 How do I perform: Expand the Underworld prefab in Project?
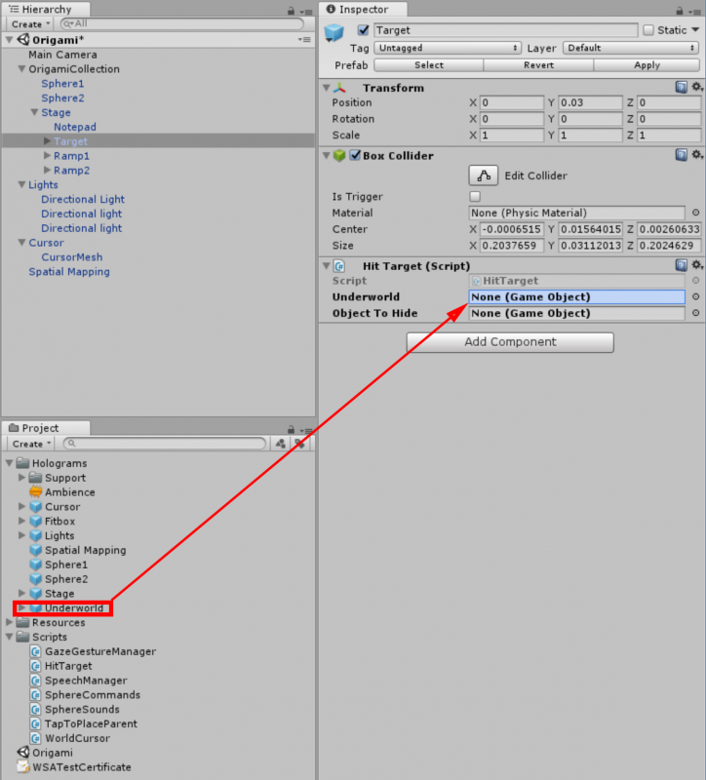(22, 608)
